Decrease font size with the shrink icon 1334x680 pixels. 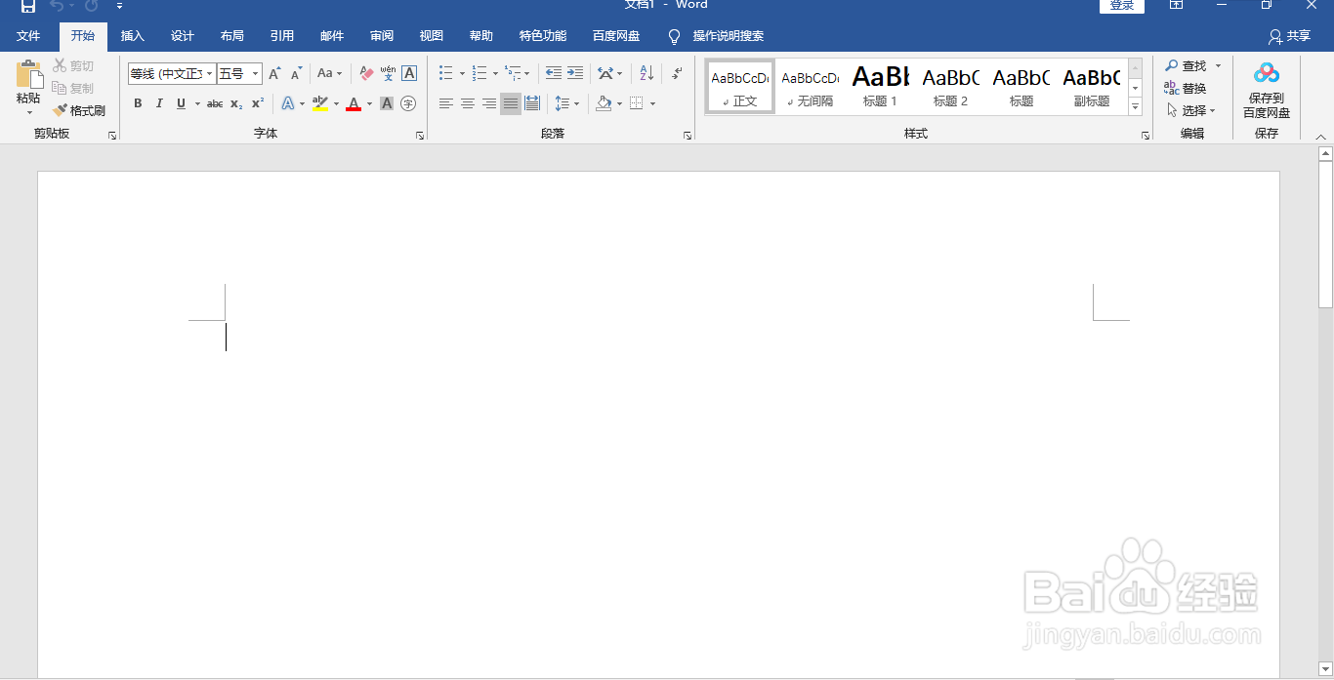[296, 73]
